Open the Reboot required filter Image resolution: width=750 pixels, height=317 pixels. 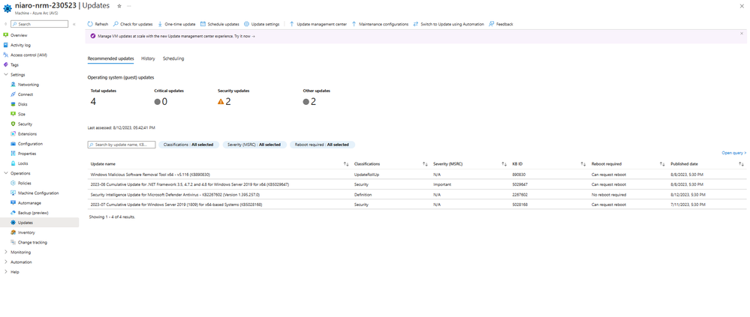[322, 145]
